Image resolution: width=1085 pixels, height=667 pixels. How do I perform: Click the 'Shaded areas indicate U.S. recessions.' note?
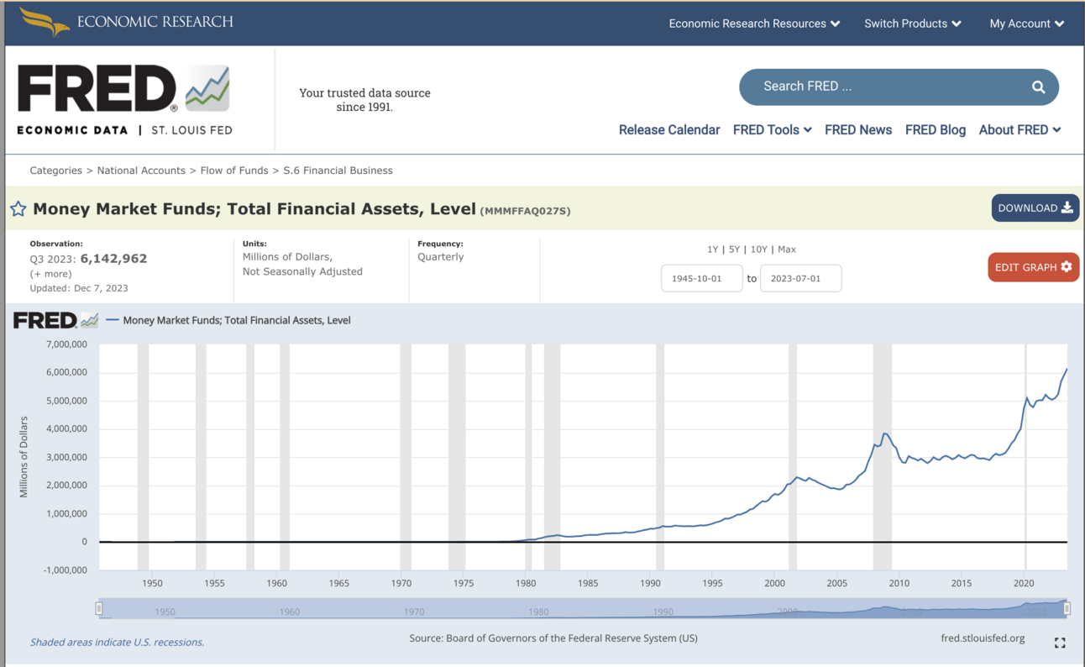[x=117, y=643]
